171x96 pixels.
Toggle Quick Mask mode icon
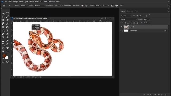[3, 62]
